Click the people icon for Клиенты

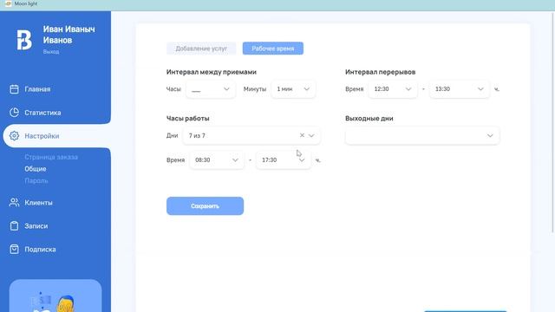tap(14, 202)
